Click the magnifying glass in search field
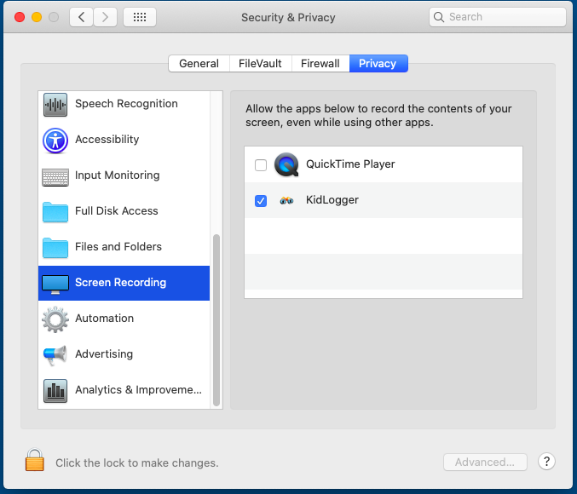The image size is (577, 494). (439, 17)
